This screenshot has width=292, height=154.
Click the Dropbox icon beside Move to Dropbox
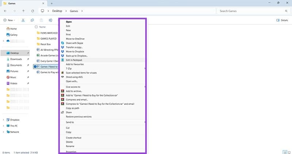[x=62, y=51]
